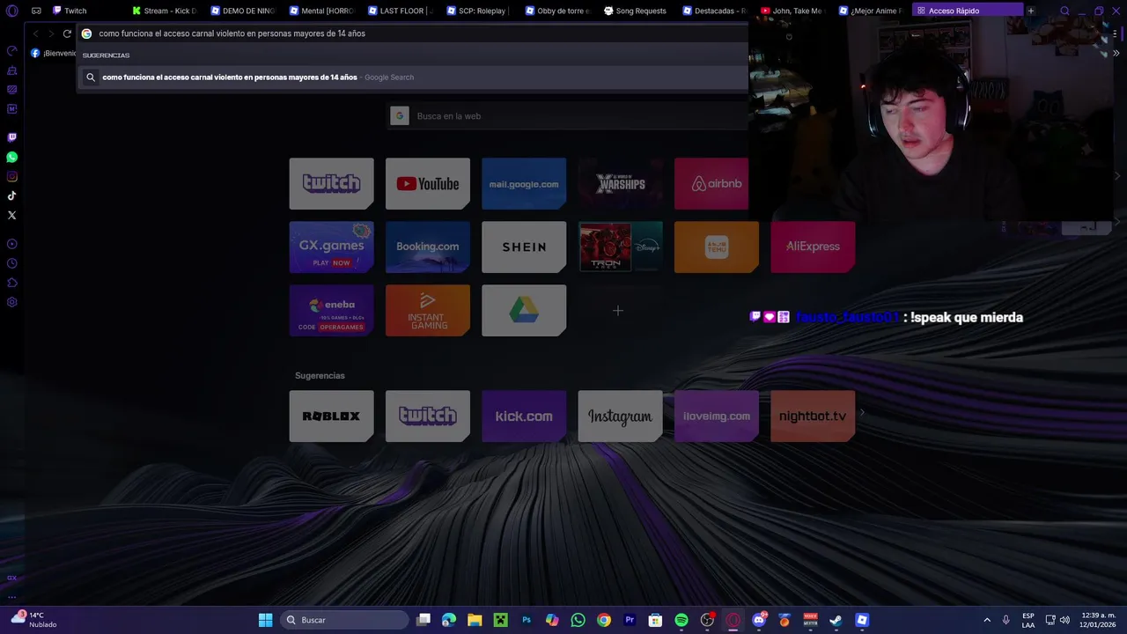The width and height of the screenshot is (1127, 634).
Task: Open the Roblox suggestion tile
Action: coord(331,416)
